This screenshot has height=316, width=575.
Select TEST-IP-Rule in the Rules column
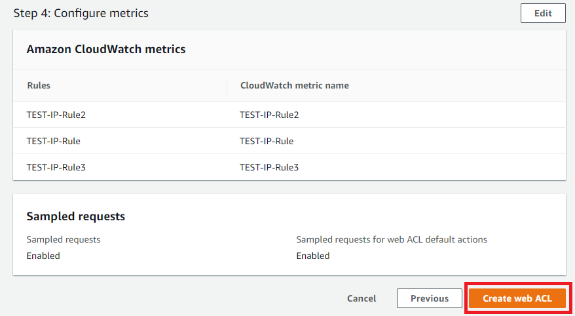pyautogui.click(x=54, y=141)
